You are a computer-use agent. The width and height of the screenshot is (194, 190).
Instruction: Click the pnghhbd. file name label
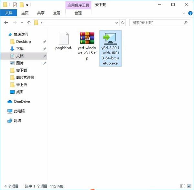tap(64, 48)
